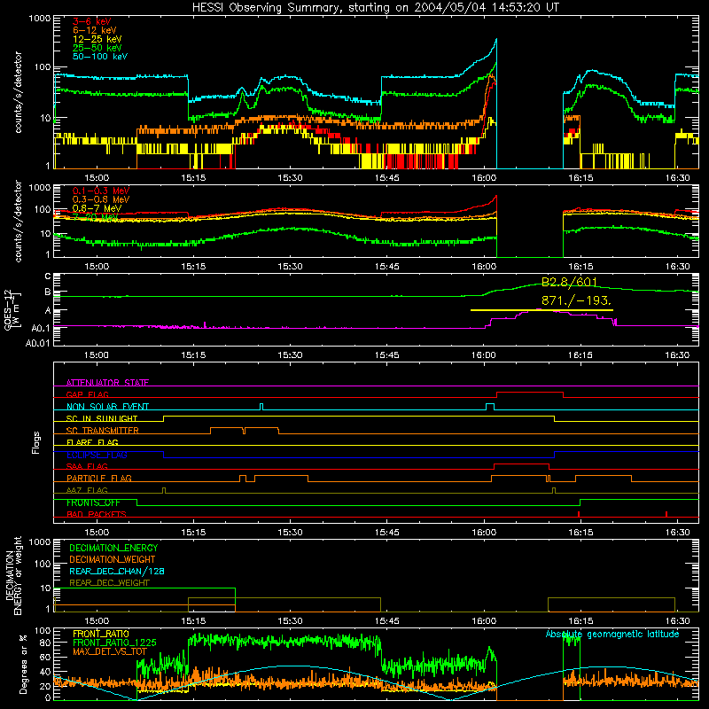This screenshot has width=709, height=709.
Task: Click counts/s/detector axis title of top panel
Action: [18, 92]
